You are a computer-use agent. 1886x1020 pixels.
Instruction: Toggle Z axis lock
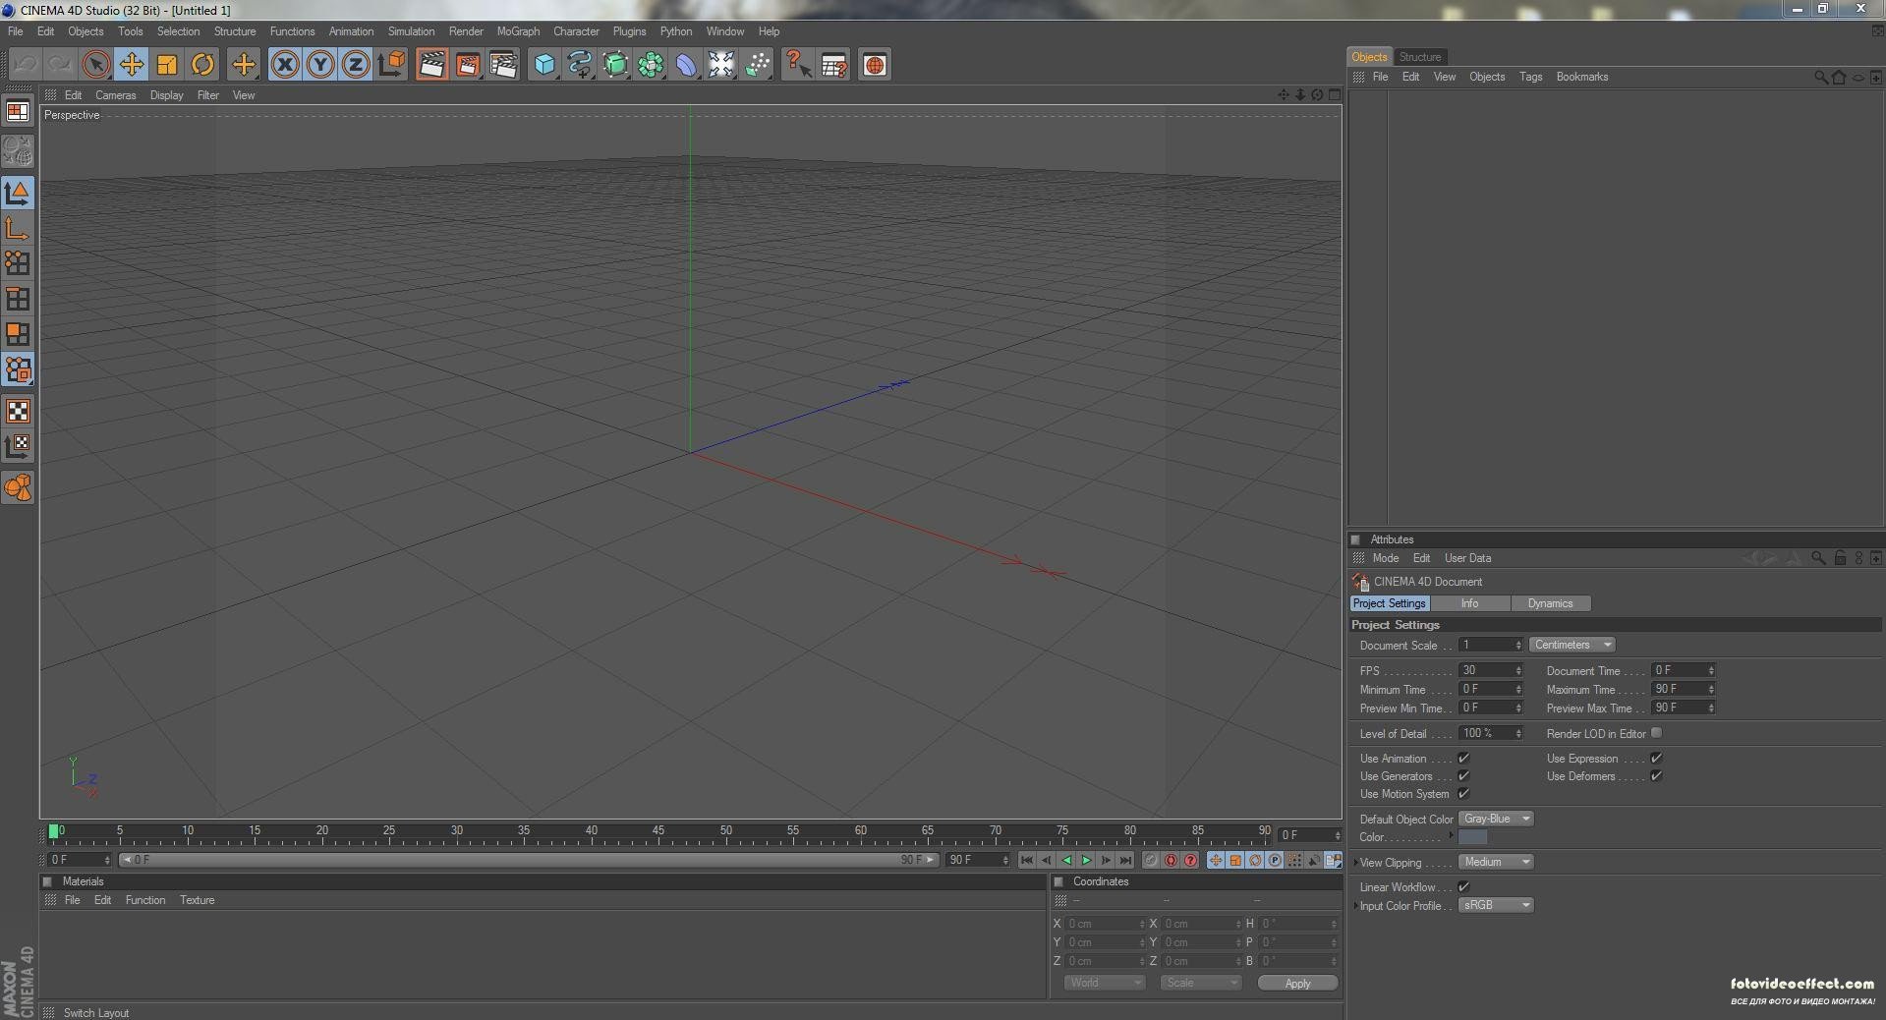pos(356,65)
